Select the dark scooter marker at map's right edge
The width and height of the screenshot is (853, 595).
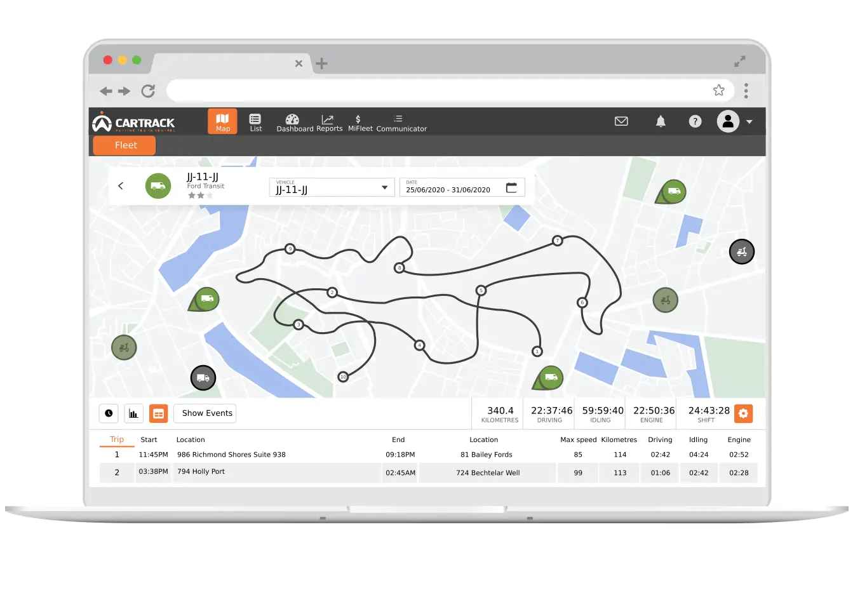click(741, 251)
